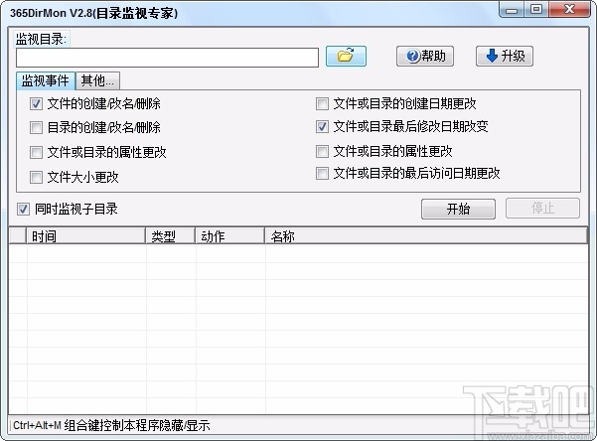Focus the 监视目录 path input field
This screenshot has width=597, height=441.
pyautogui.click(x=167, y=58)
